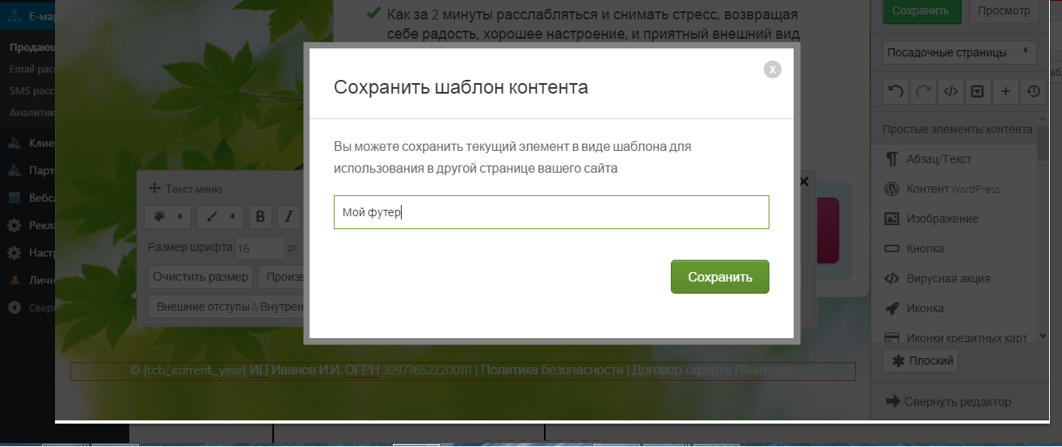Click the save template down-arrow icon

point(977,91)
